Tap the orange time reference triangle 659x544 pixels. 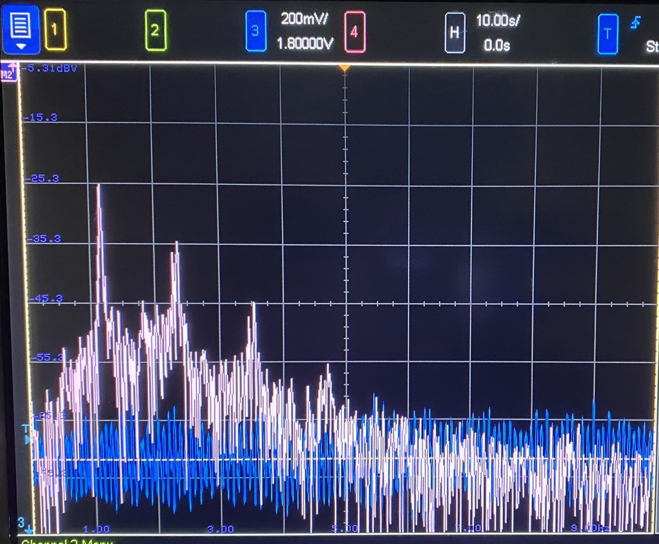pyautogui.click(x=344, y=68)
